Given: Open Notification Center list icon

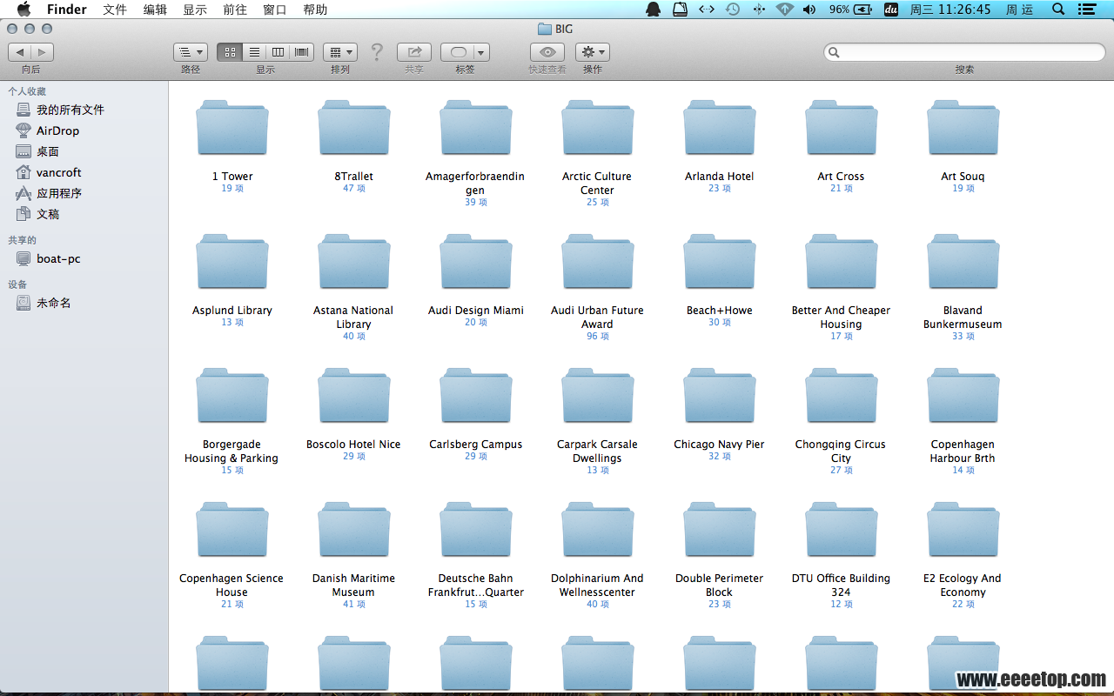Looking at the screenshot, I should 1087,10.
